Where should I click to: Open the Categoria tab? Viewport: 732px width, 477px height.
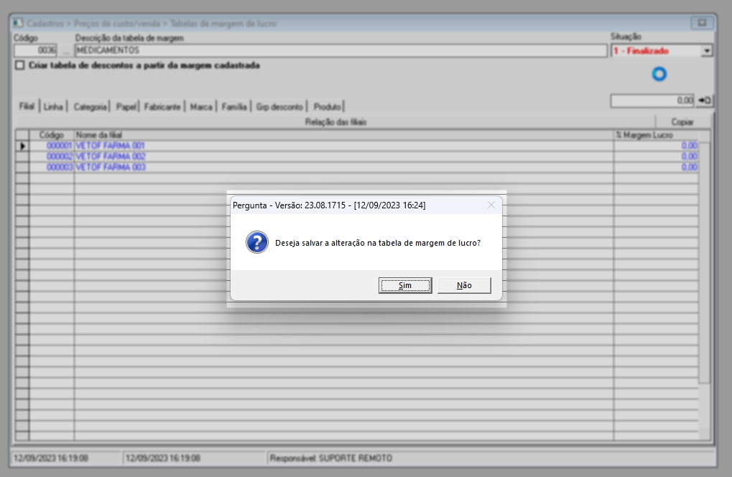90,106
